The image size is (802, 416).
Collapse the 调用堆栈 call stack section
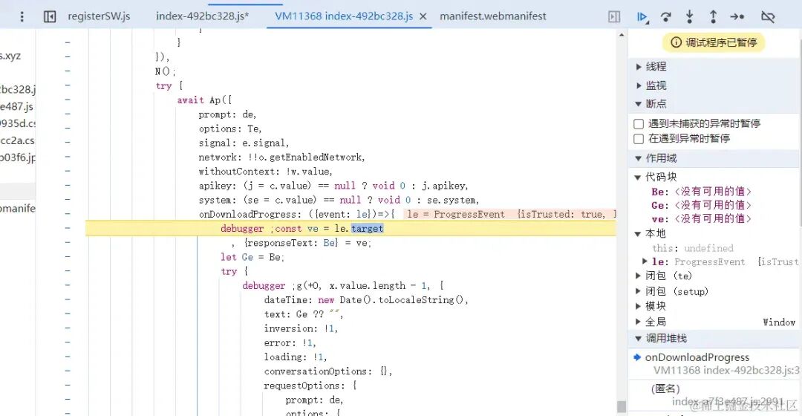coord(639,338)
